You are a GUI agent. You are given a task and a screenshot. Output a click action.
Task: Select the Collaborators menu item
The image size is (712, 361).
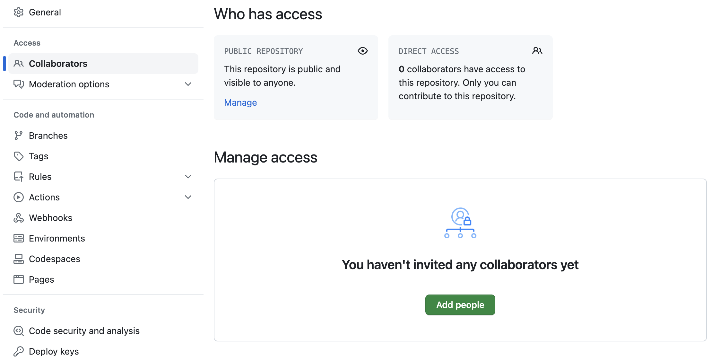tap(58, 64)
